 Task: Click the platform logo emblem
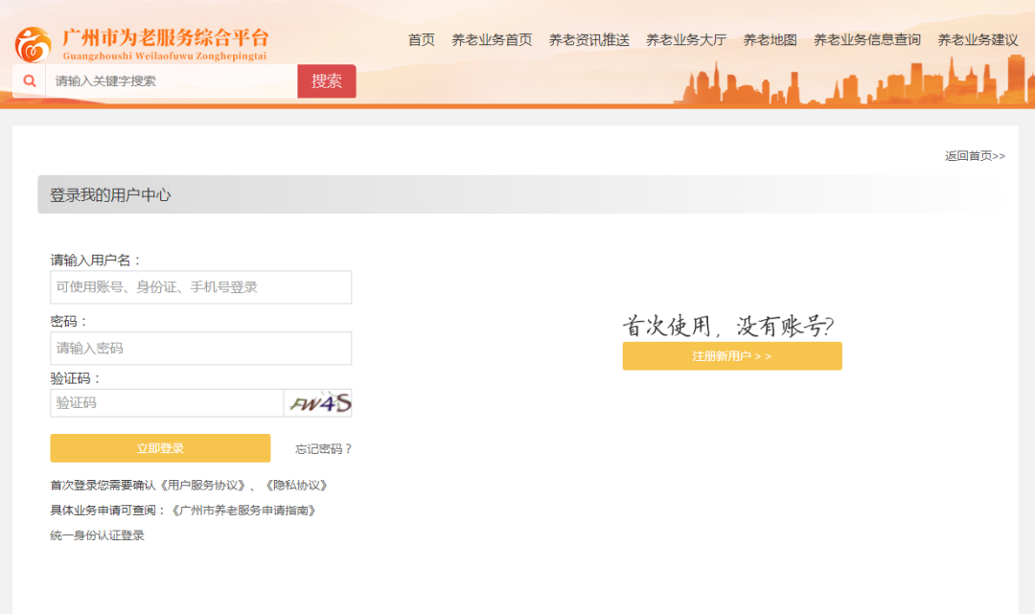(x=33, y=44)
